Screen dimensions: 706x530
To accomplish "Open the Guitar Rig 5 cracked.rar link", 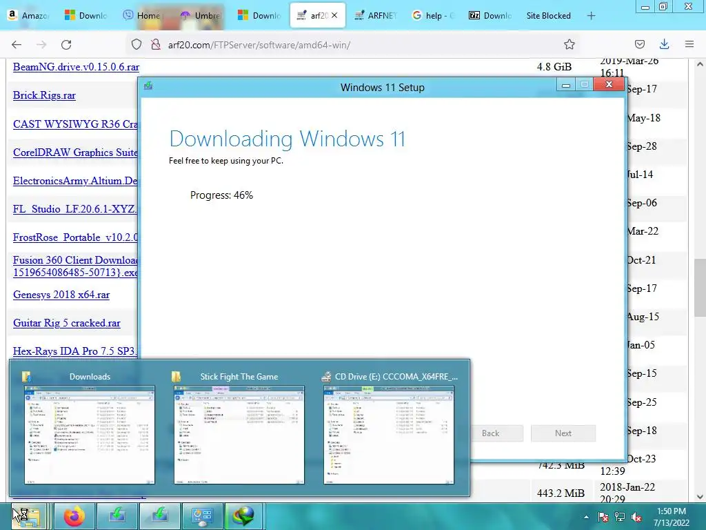I will 67,323.
